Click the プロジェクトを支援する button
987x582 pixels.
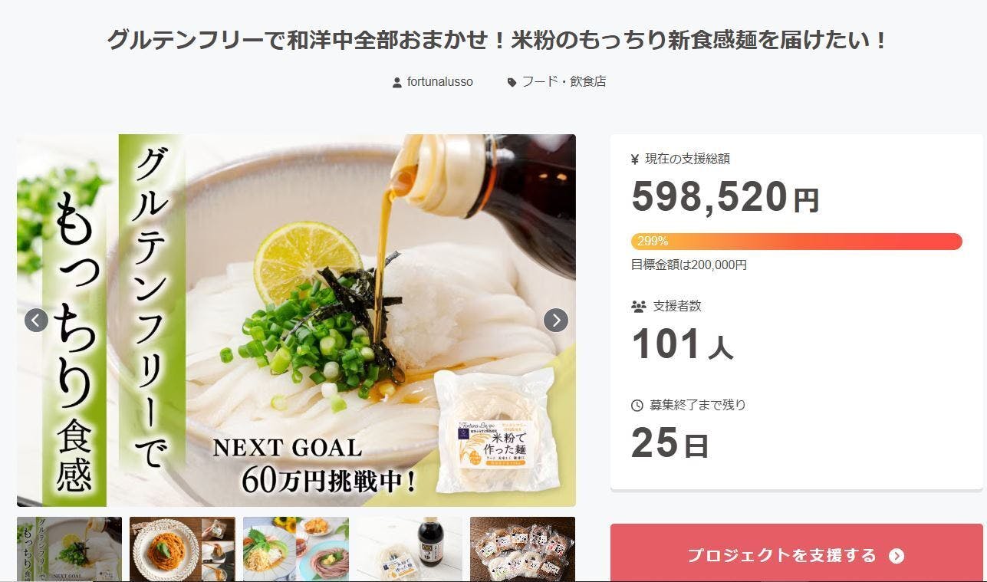tap(796, 553)
